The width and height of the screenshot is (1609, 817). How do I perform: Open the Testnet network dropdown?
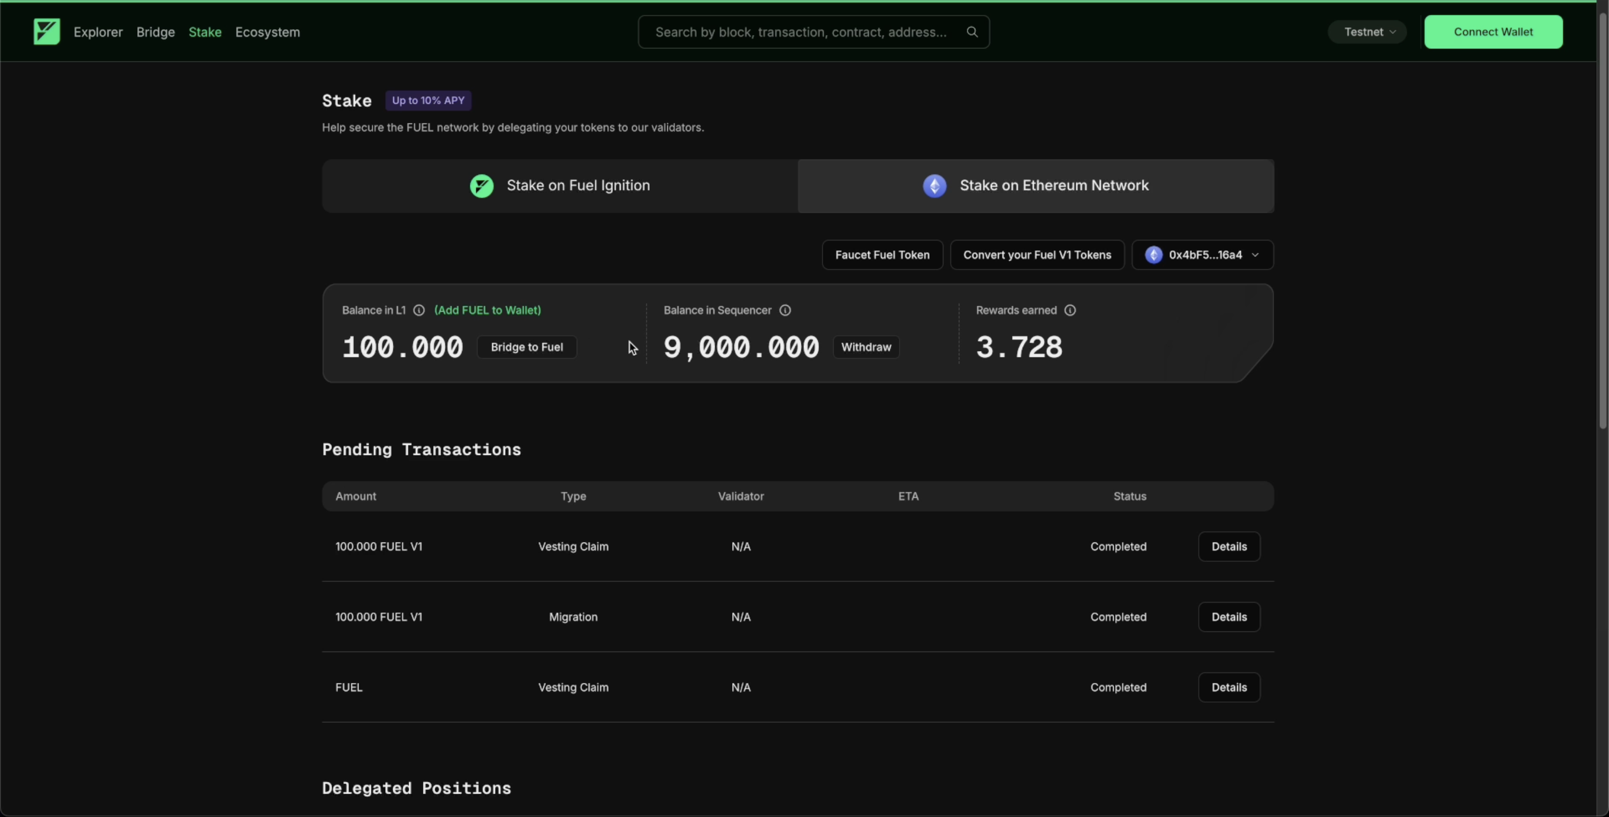tap(1367, 32)
